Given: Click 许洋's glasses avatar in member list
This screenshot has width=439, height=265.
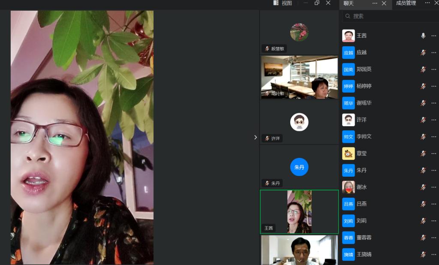Looking at the screenshot, I should click(x=349, y=120).
